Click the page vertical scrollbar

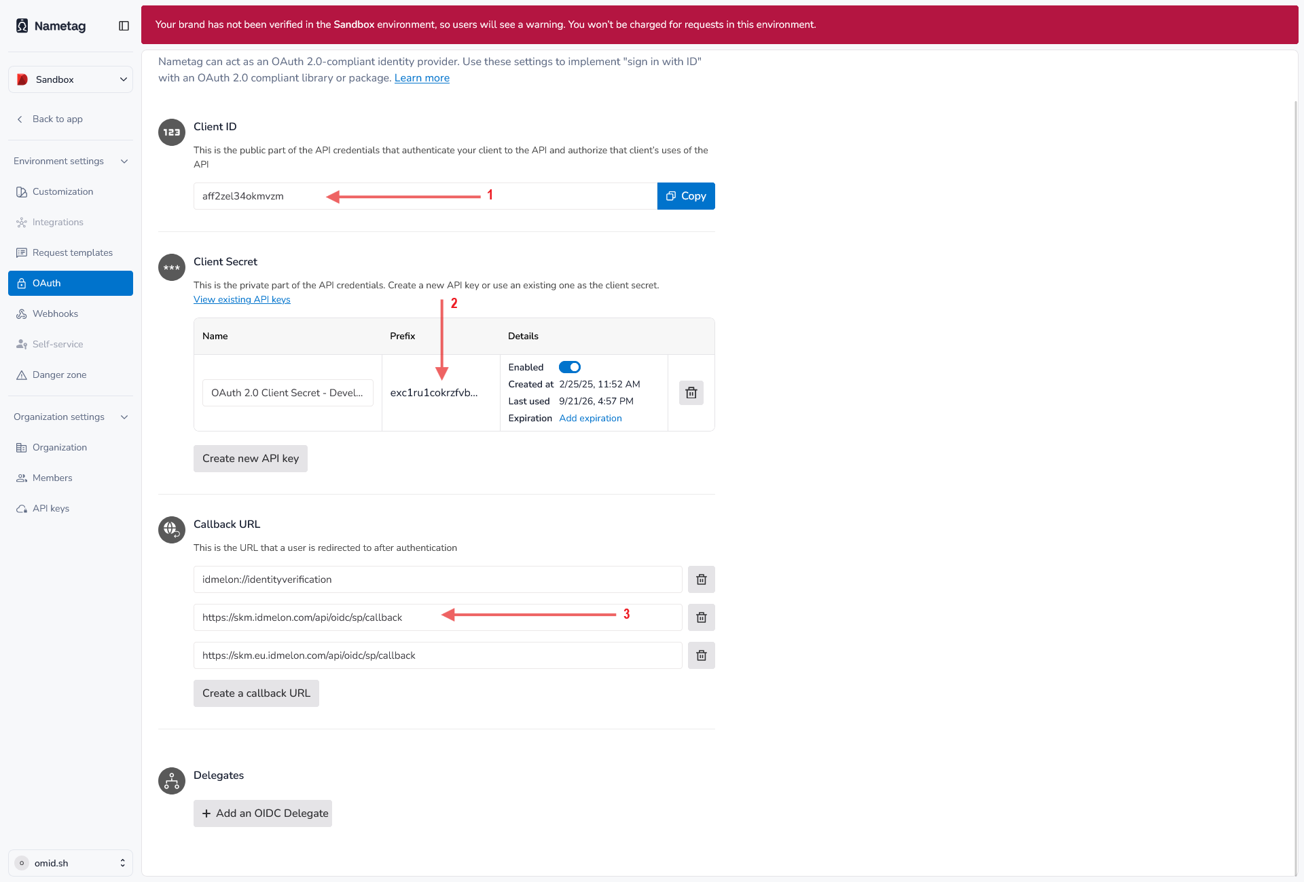tap(1296, 488)
